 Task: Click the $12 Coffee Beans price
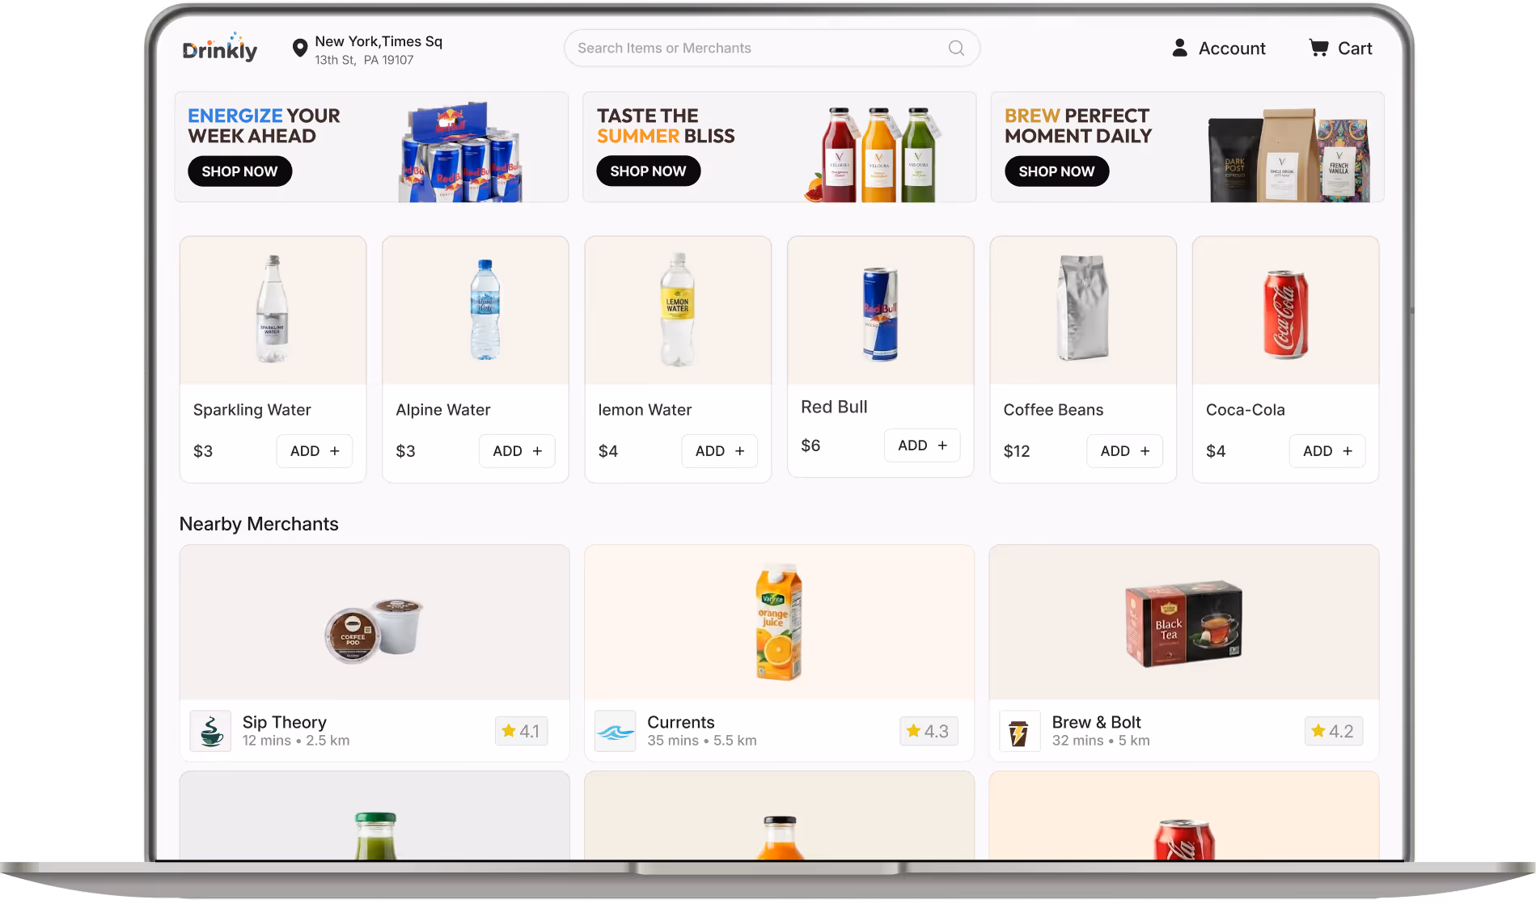1017,451
